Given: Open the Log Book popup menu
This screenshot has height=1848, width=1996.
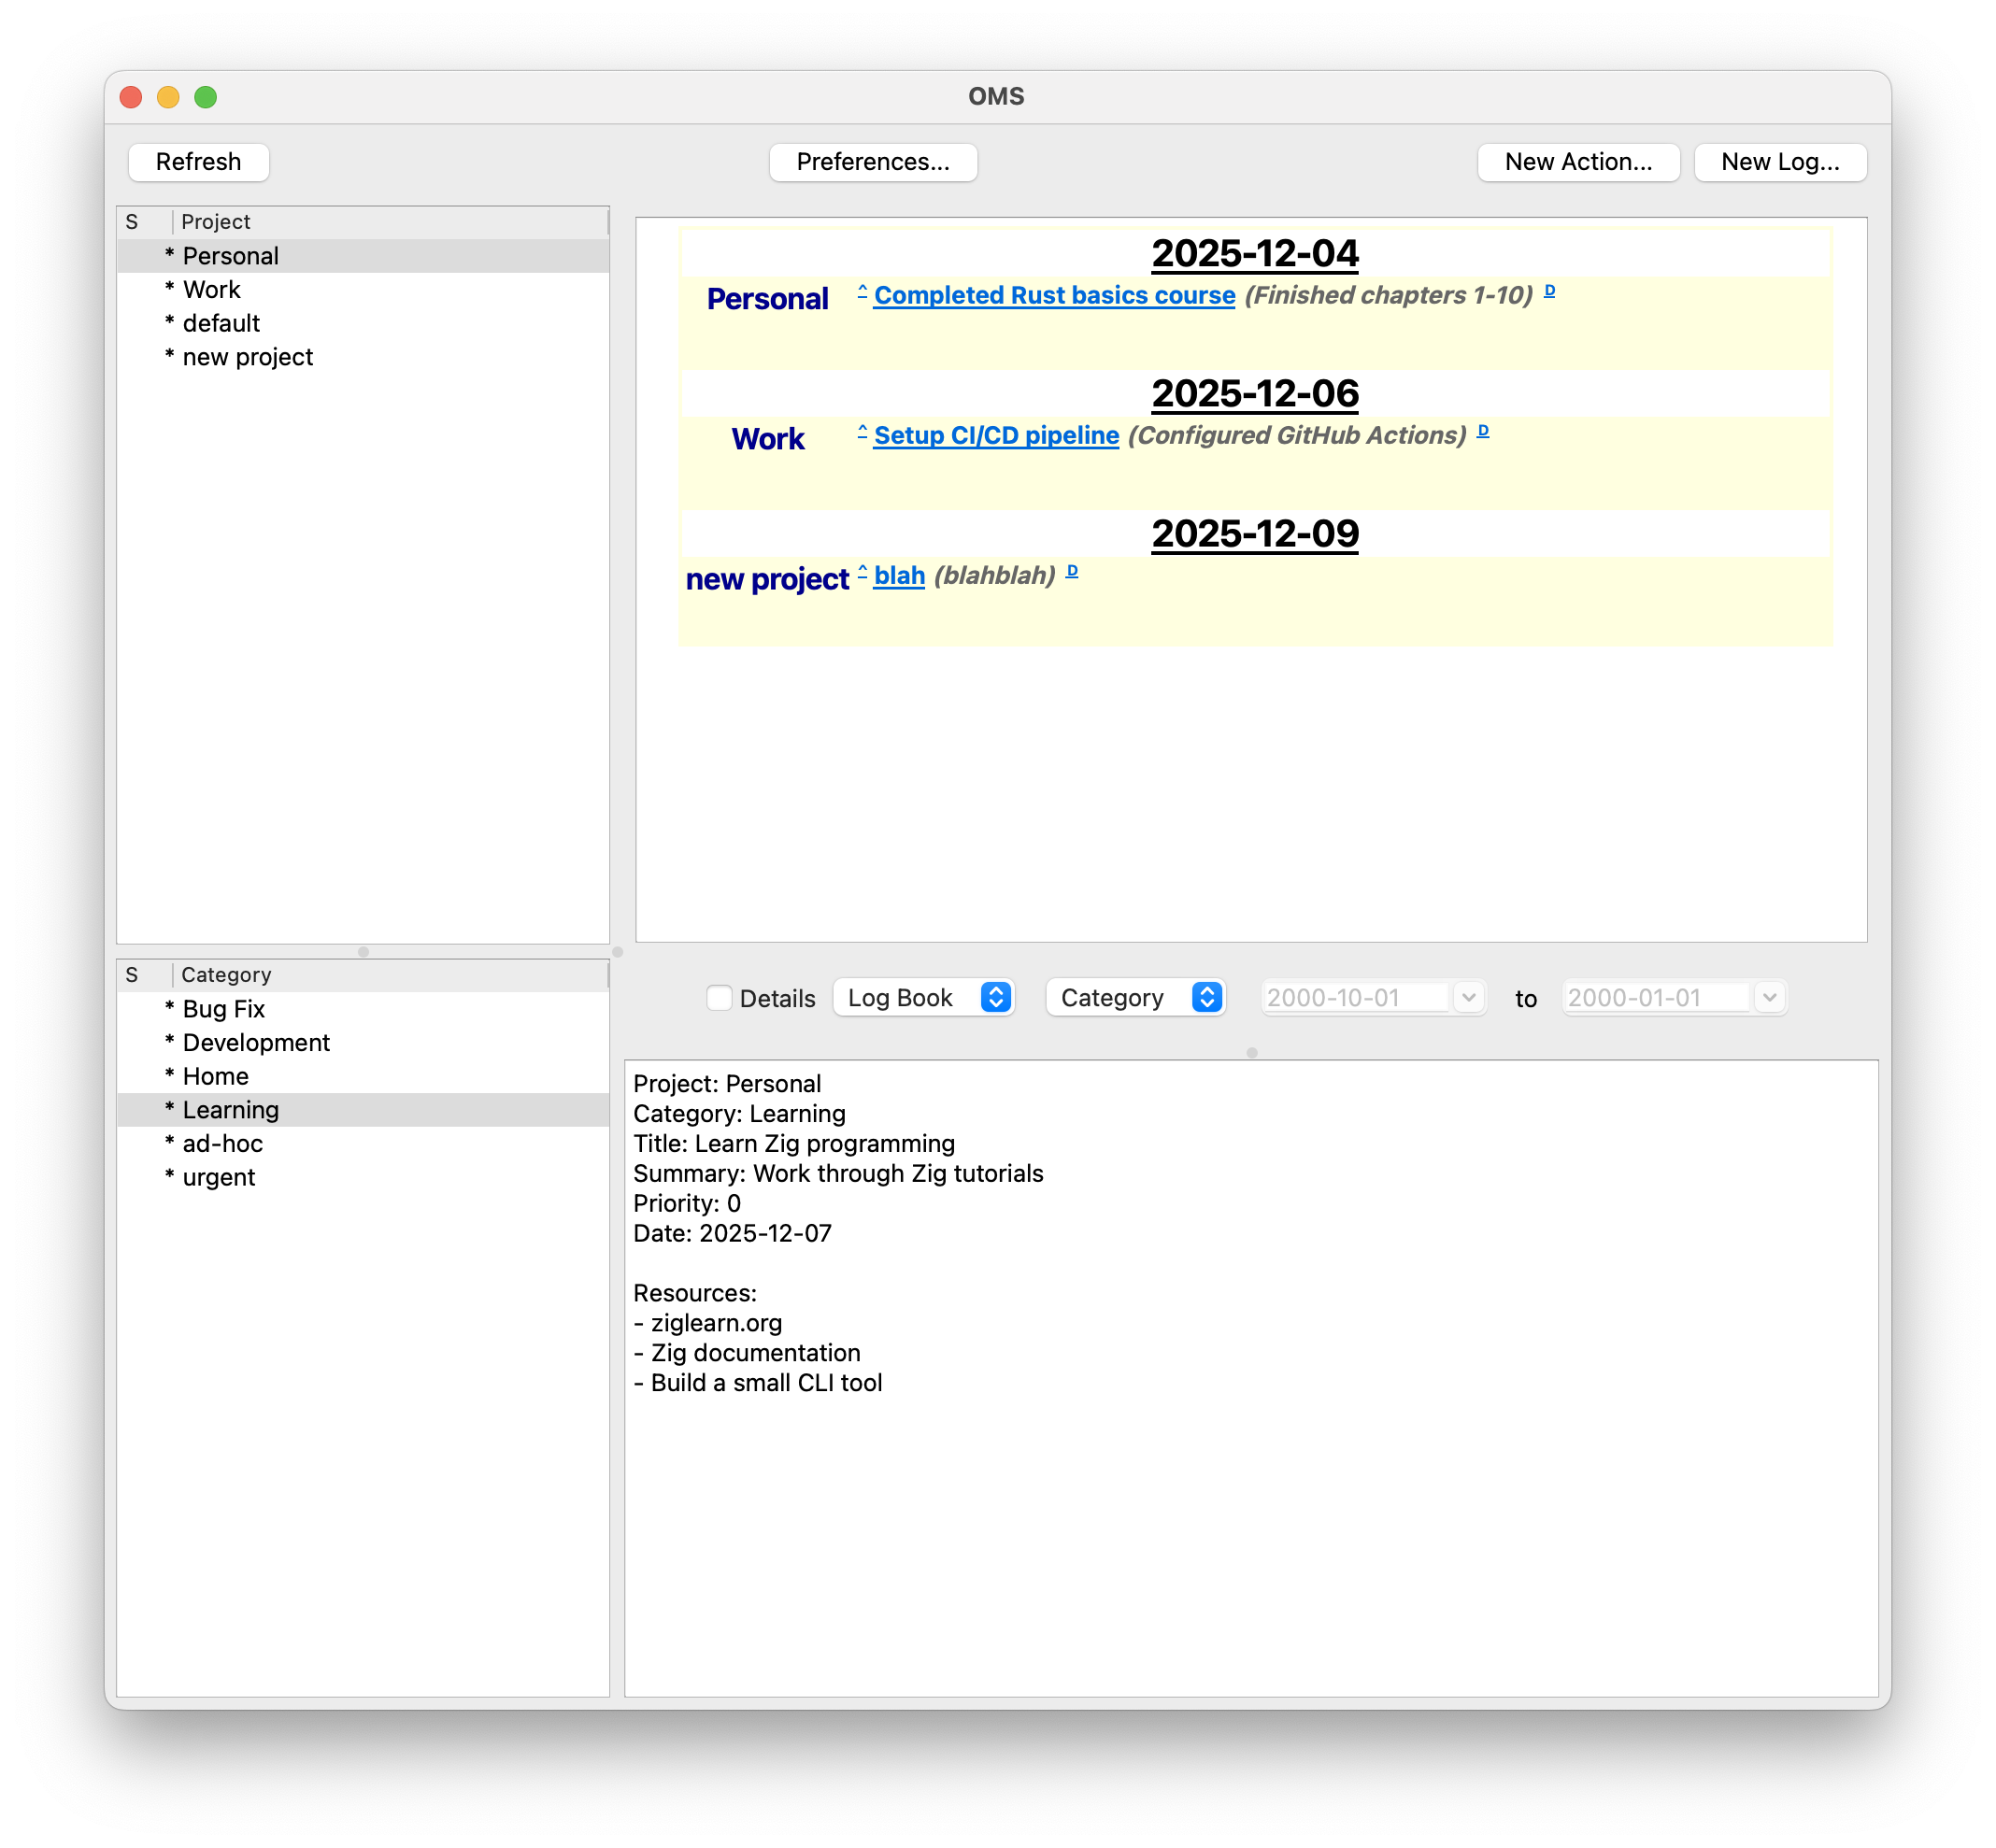Looking at the screenshot, I should (x=923, y=998).
